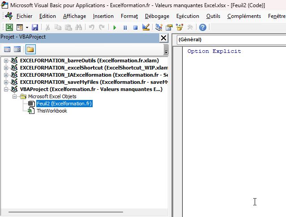Click the Copy icon in toolbar
This screenshot has height=217, width=286.
(58, 28)
